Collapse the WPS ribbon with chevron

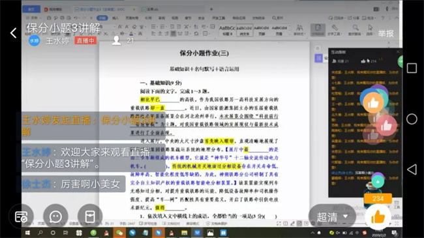point(397,18)
